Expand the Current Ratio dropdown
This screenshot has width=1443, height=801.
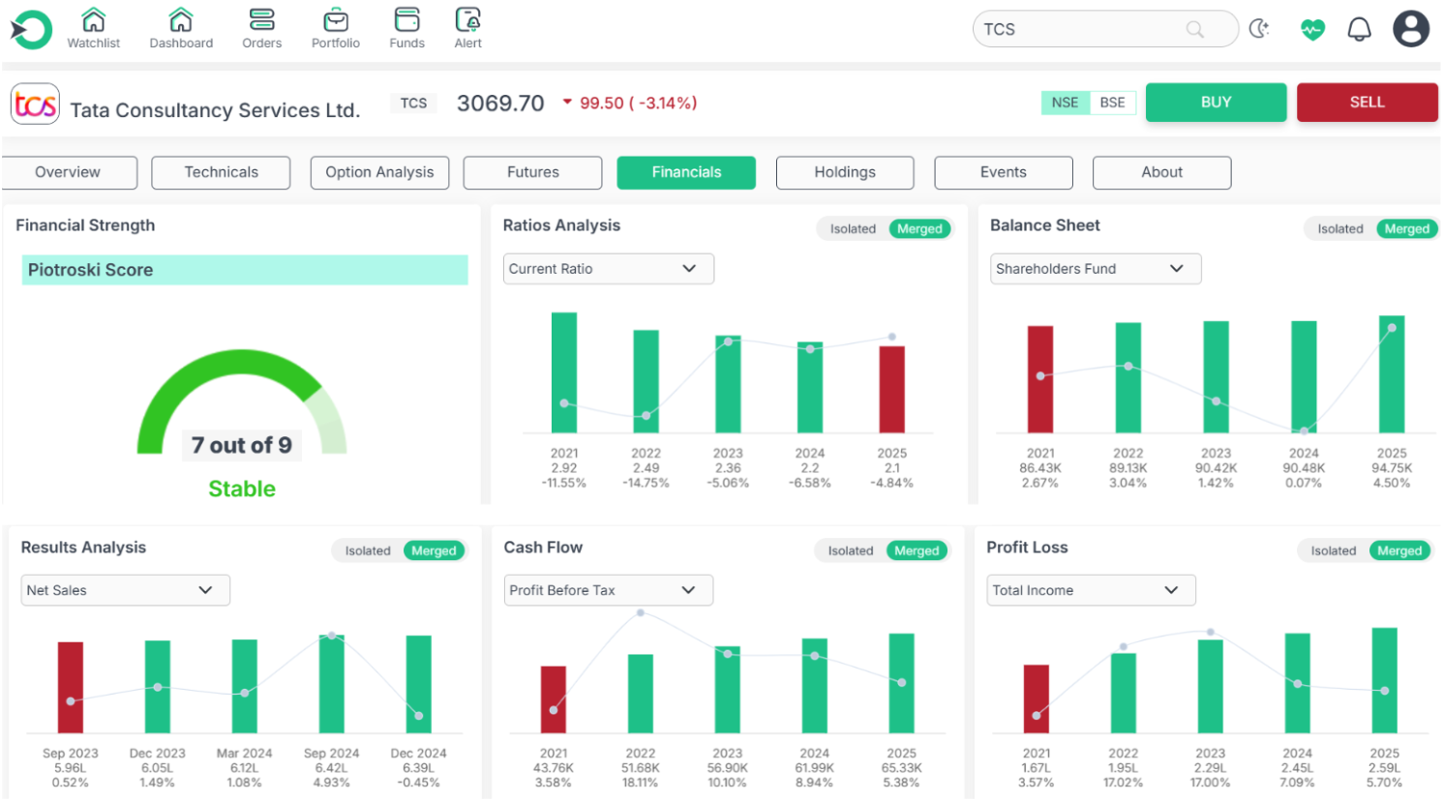click(608, 269)
